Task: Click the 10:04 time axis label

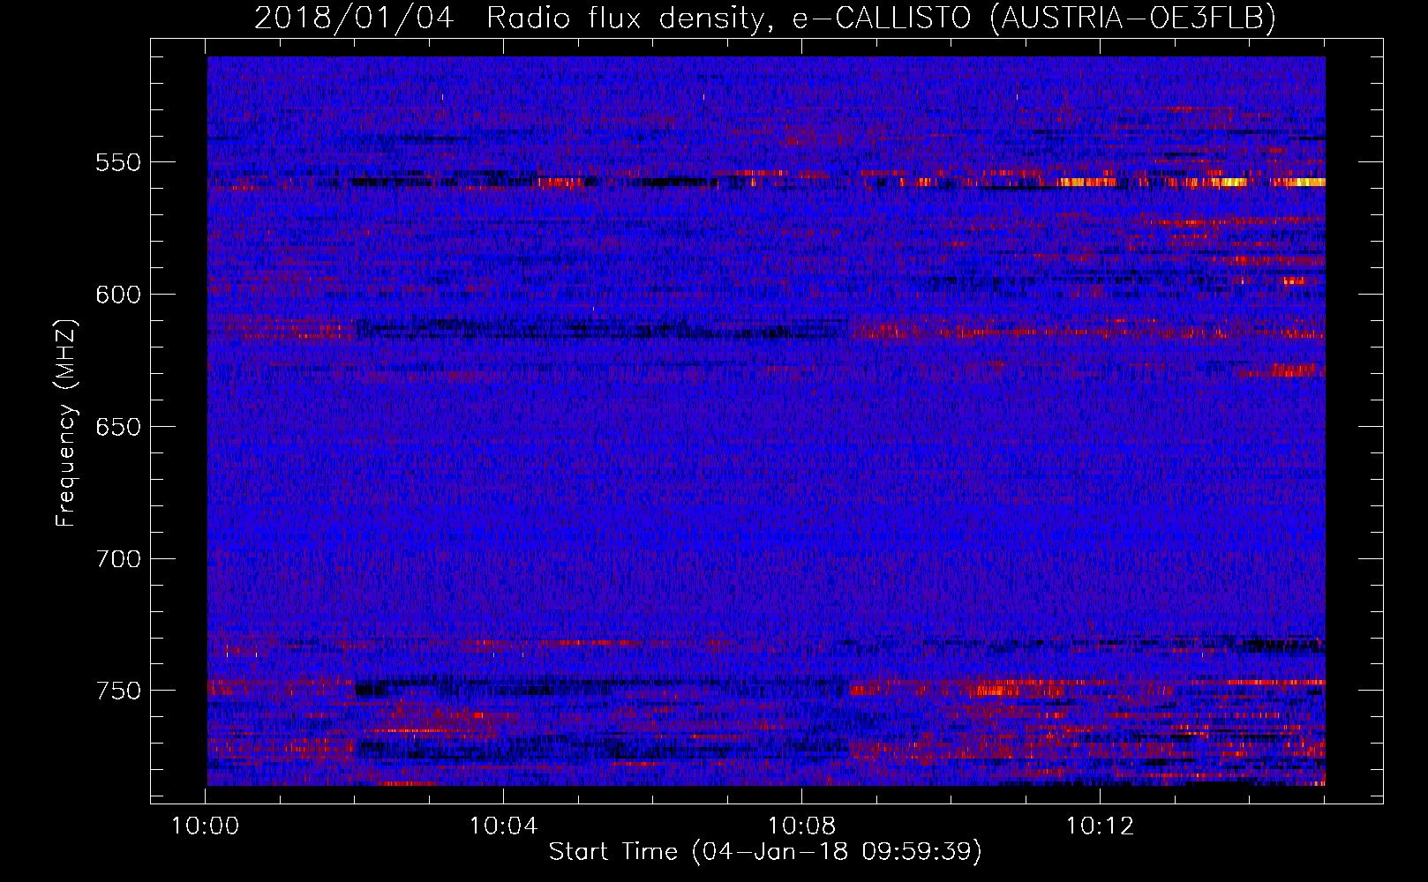Action: (503, 826)
